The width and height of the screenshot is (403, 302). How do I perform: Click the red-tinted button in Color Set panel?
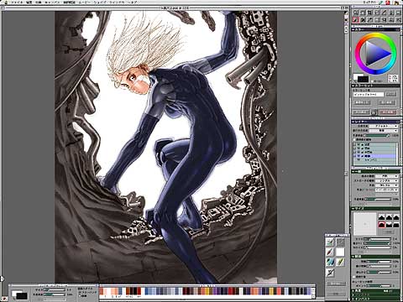[387, 112]
